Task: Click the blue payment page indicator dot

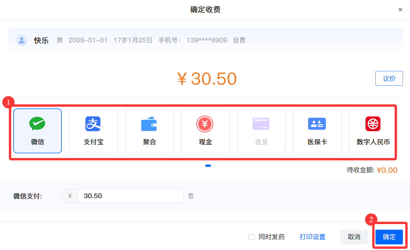Action: coord(208,166)
